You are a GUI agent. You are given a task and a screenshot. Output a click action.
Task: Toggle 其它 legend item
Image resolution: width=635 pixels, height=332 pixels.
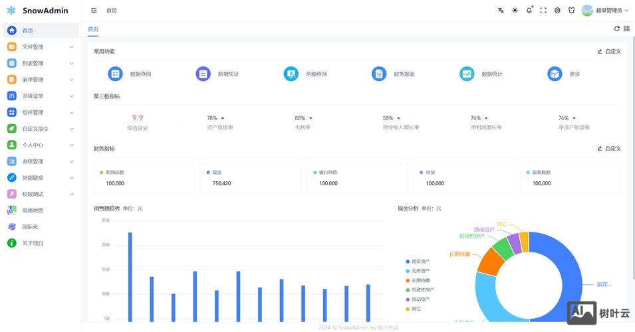point(414,309)
